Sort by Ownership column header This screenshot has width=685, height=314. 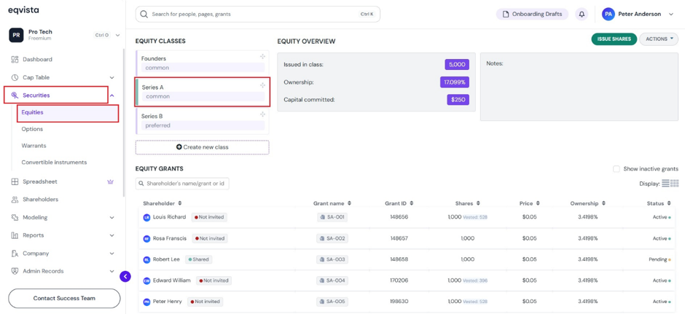(x=587, y=203)
